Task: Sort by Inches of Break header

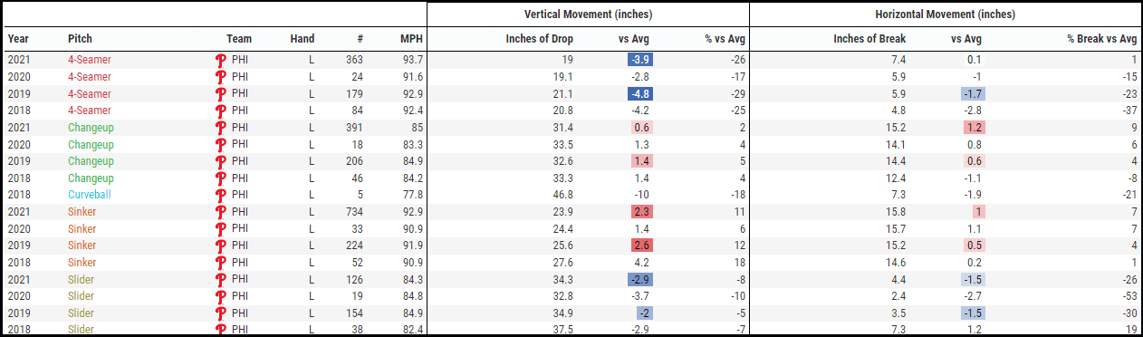Action: click(x=869, y=39)
